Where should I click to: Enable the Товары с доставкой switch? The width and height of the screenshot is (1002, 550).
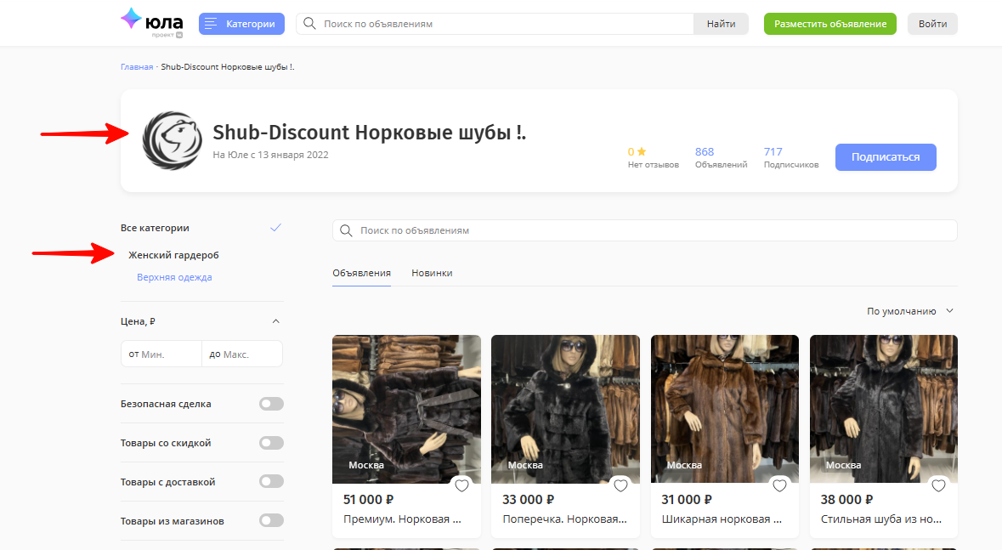pyautogui.click(x=271, y=481)
